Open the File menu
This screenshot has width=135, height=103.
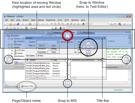[7, 20]
